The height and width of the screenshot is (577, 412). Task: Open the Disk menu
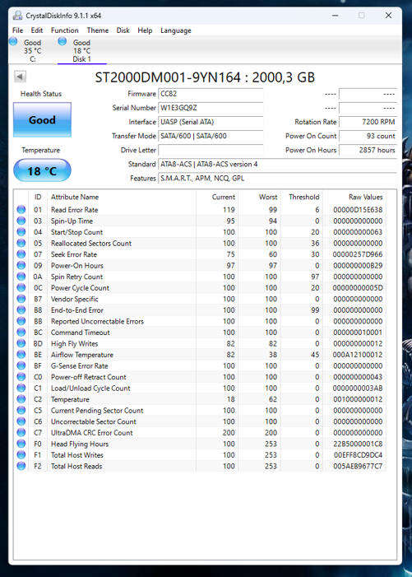123,30
